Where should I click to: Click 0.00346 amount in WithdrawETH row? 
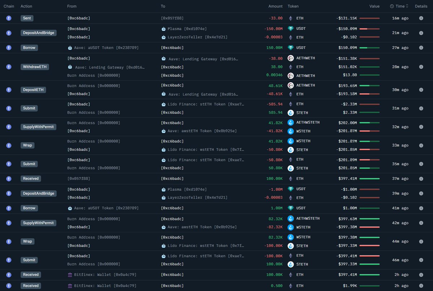pos(275,76)
